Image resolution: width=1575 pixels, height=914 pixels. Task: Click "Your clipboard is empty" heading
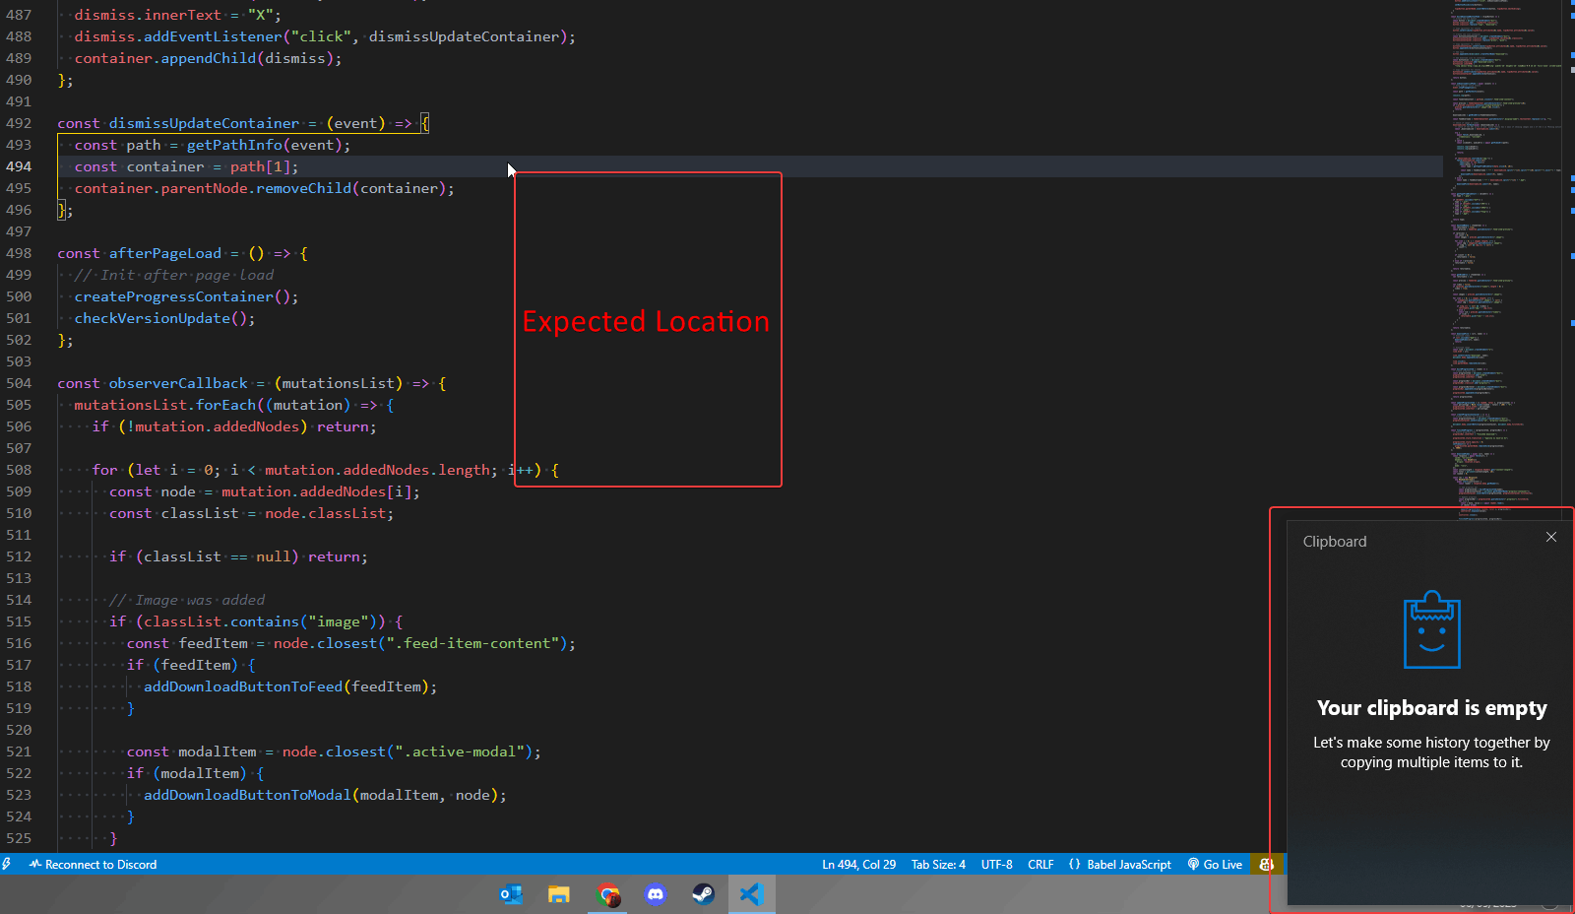coord(1431,708)
